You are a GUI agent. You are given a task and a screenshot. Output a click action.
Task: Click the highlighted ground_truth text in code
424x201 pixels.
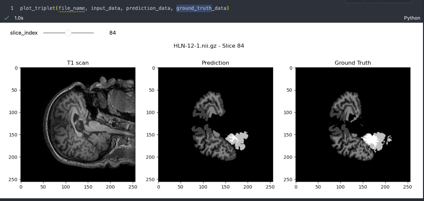(194, 8)
